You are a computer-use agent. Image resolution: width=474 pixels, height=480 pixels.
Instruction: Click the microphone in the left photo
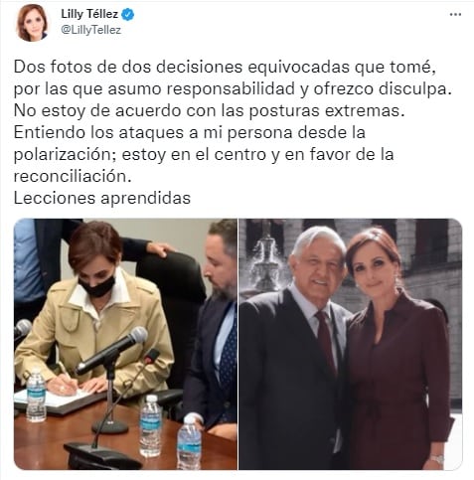coord(111,351)
